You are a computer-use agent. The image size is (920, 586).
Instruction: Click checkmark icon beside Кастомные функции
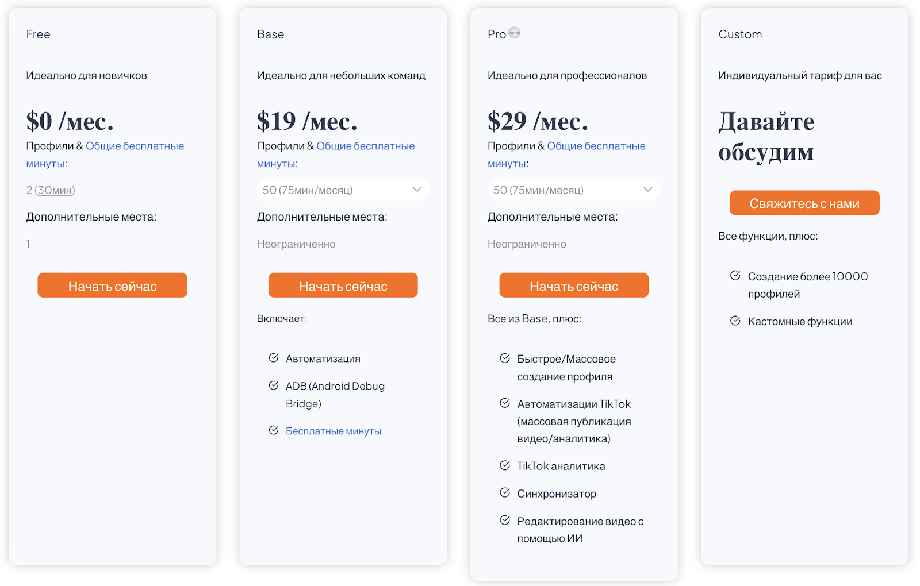click(735, 321)
